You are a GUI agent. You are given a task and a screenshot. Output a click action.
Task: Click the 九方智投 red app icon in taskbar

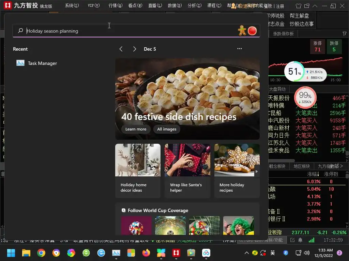[176, 253]
